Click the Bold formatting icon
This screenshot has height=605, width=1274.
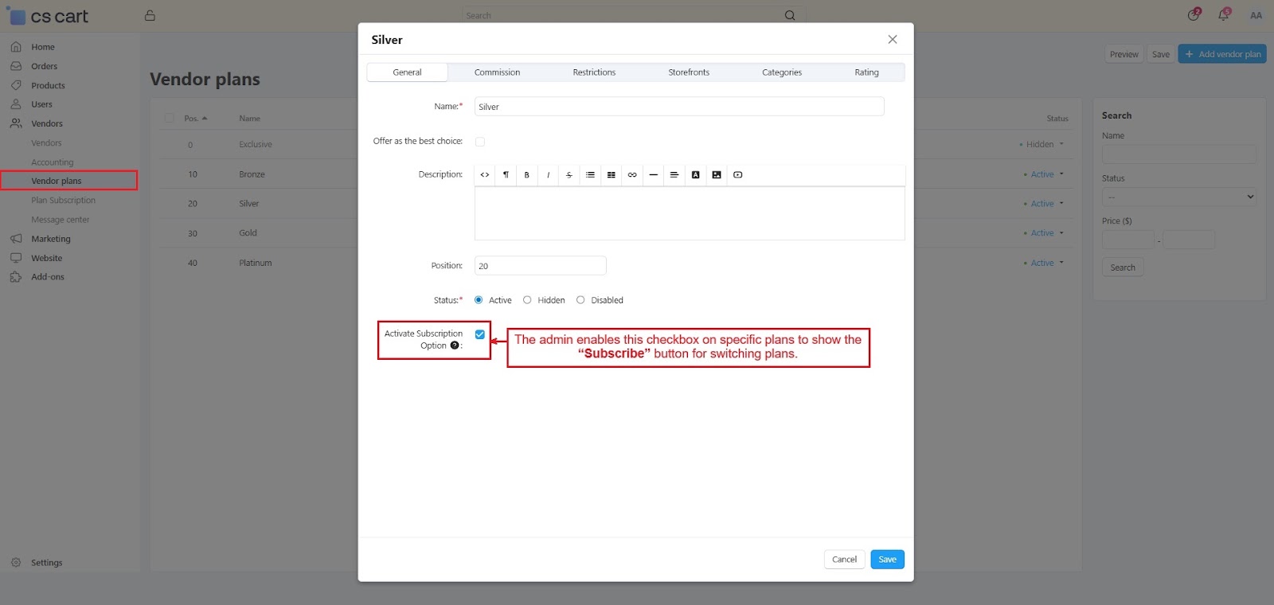click(526, 175)
